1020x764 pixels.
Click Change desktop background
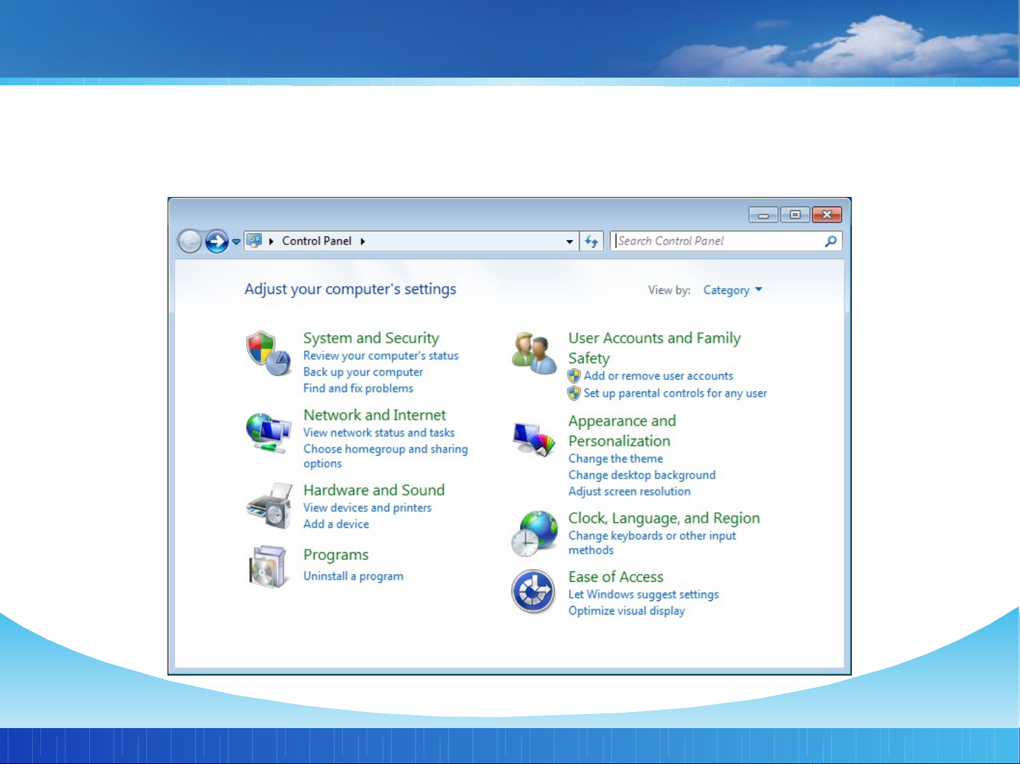(642, 475)
